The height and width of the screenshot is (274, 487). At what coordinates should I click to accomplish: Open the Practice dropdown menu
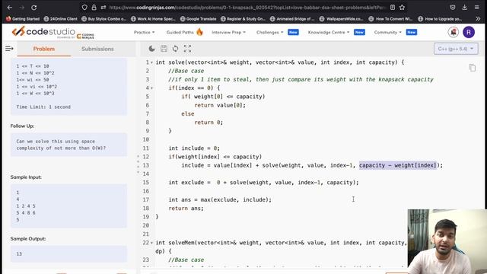pyautogui.click(x=144, y=32)
